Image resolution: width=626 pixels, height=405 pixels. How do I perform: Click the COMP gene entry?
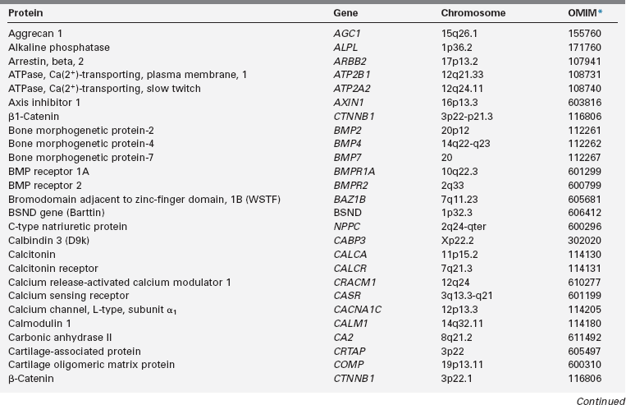(347, 364)
